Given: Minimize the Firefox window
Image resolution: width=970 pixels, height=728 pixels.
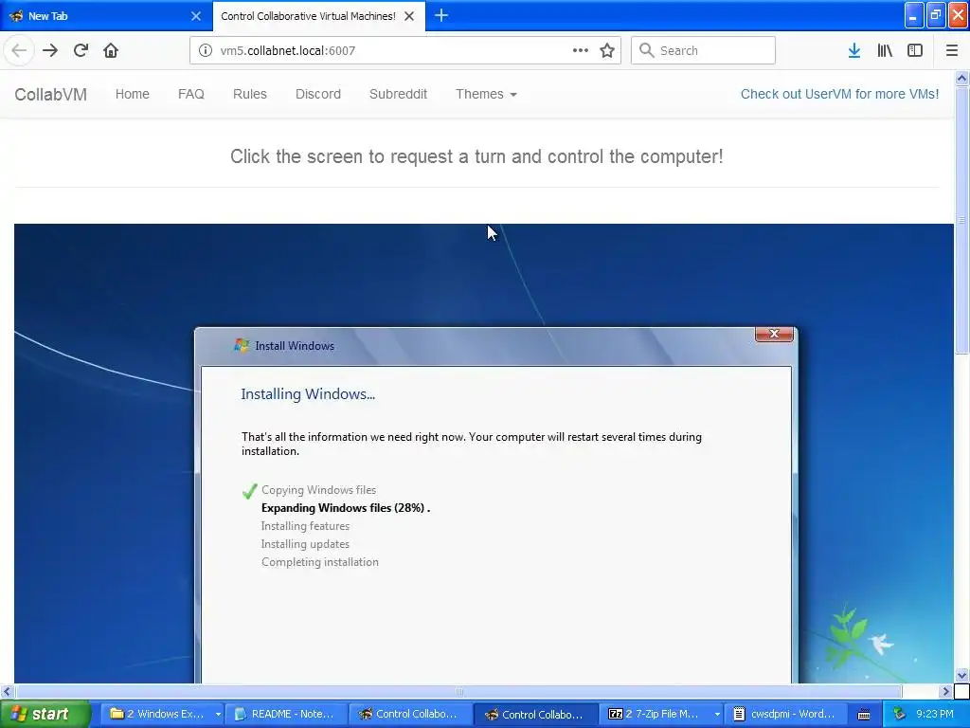Looking at the screenshot, I should tap(914, 15).
